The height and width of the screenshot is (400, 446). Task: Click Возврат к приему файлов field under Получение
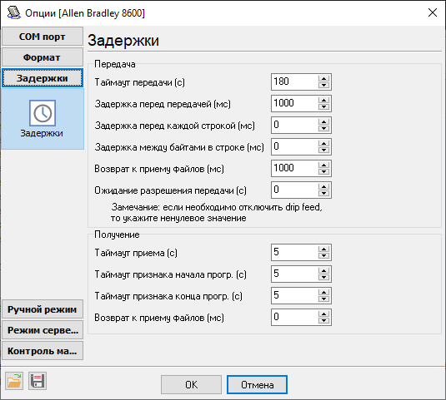tap(294, 317)
